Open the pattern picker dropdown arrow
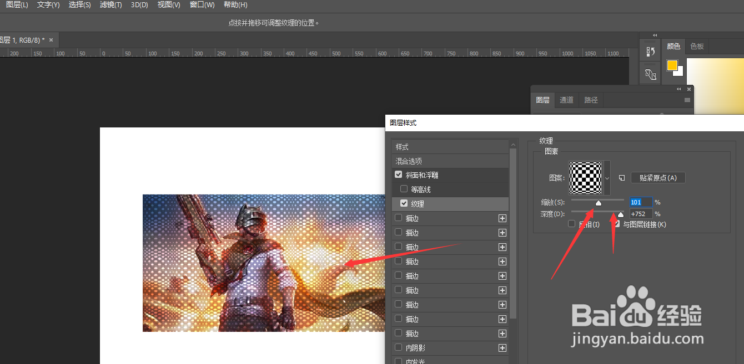744x364 pixels. click(x=607, y=178)
